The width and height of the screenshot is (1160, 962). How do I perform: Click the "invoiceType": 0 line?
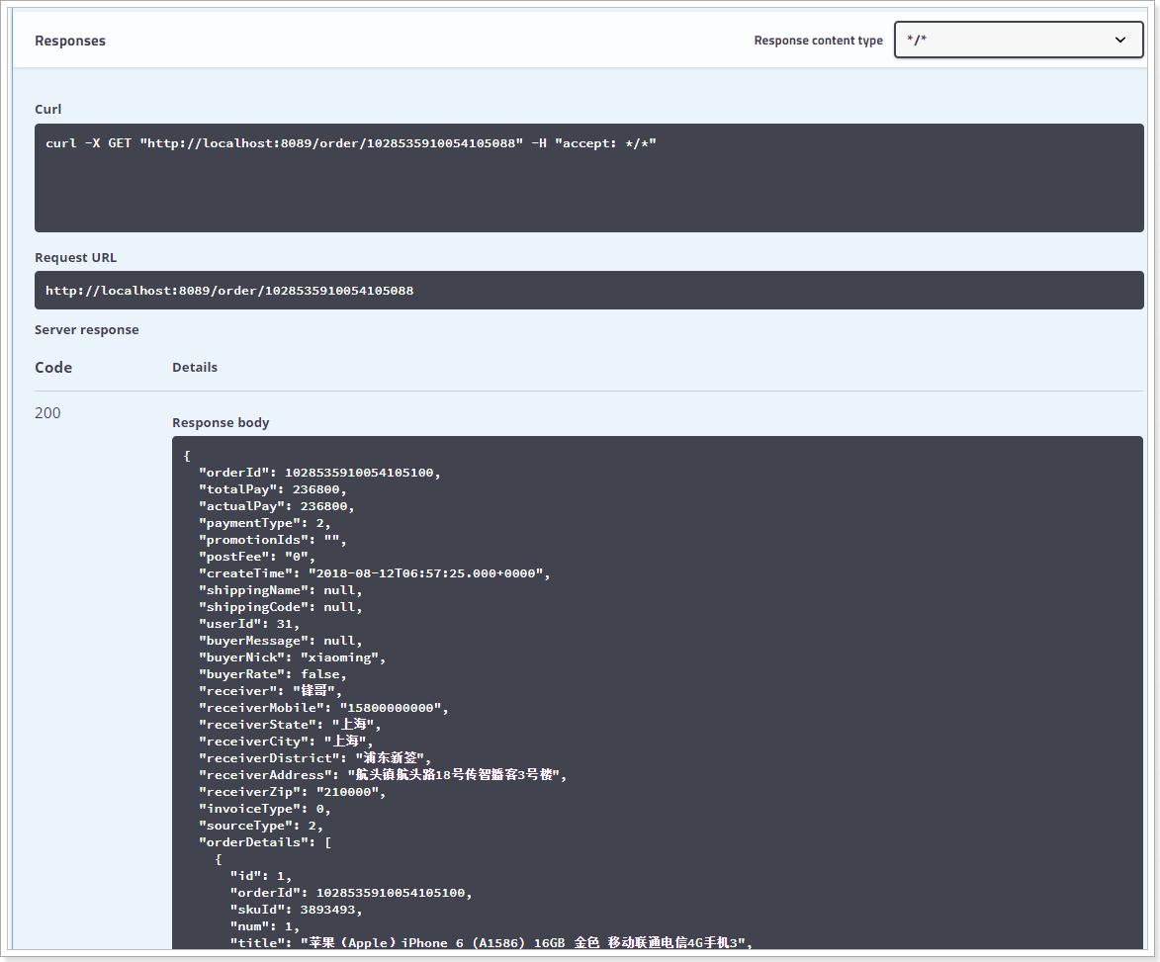[x=265, y=810]
